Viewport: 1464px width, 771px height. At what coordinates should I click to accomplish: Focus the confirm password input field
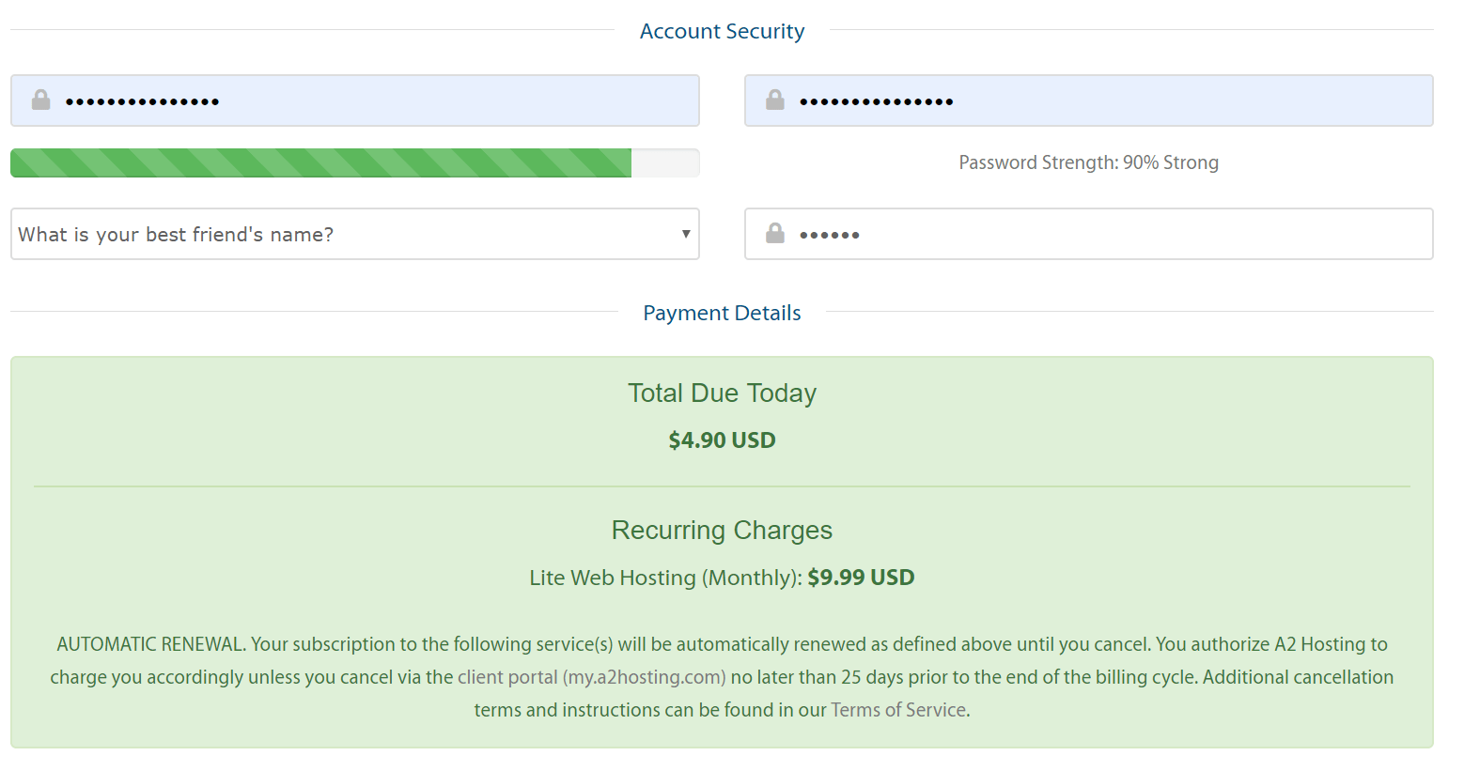[x=1088, y=100]
